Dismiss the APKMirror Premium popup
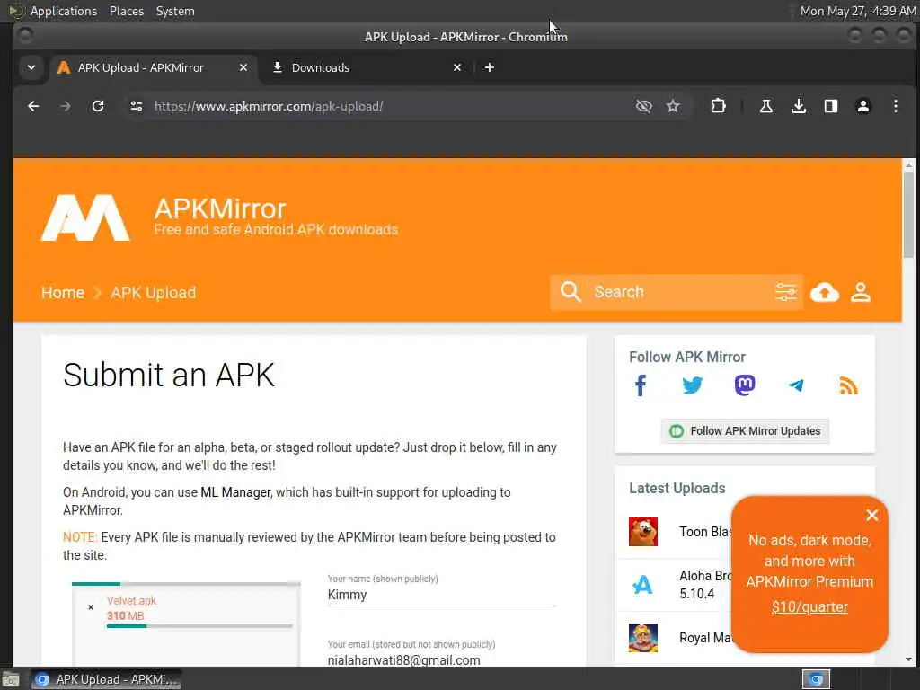 871,515
